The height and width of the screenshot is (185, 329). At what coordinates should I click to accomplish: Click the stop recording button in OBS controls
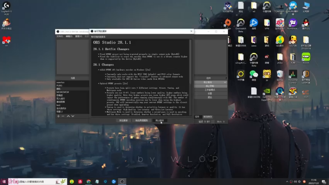(211, 86)
